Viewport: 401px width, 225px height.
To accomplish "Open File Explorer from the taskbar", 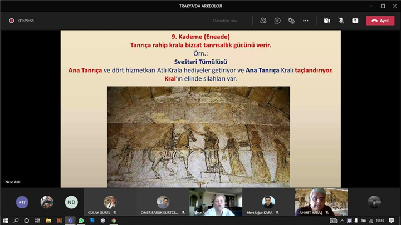I will coord(48,221).
